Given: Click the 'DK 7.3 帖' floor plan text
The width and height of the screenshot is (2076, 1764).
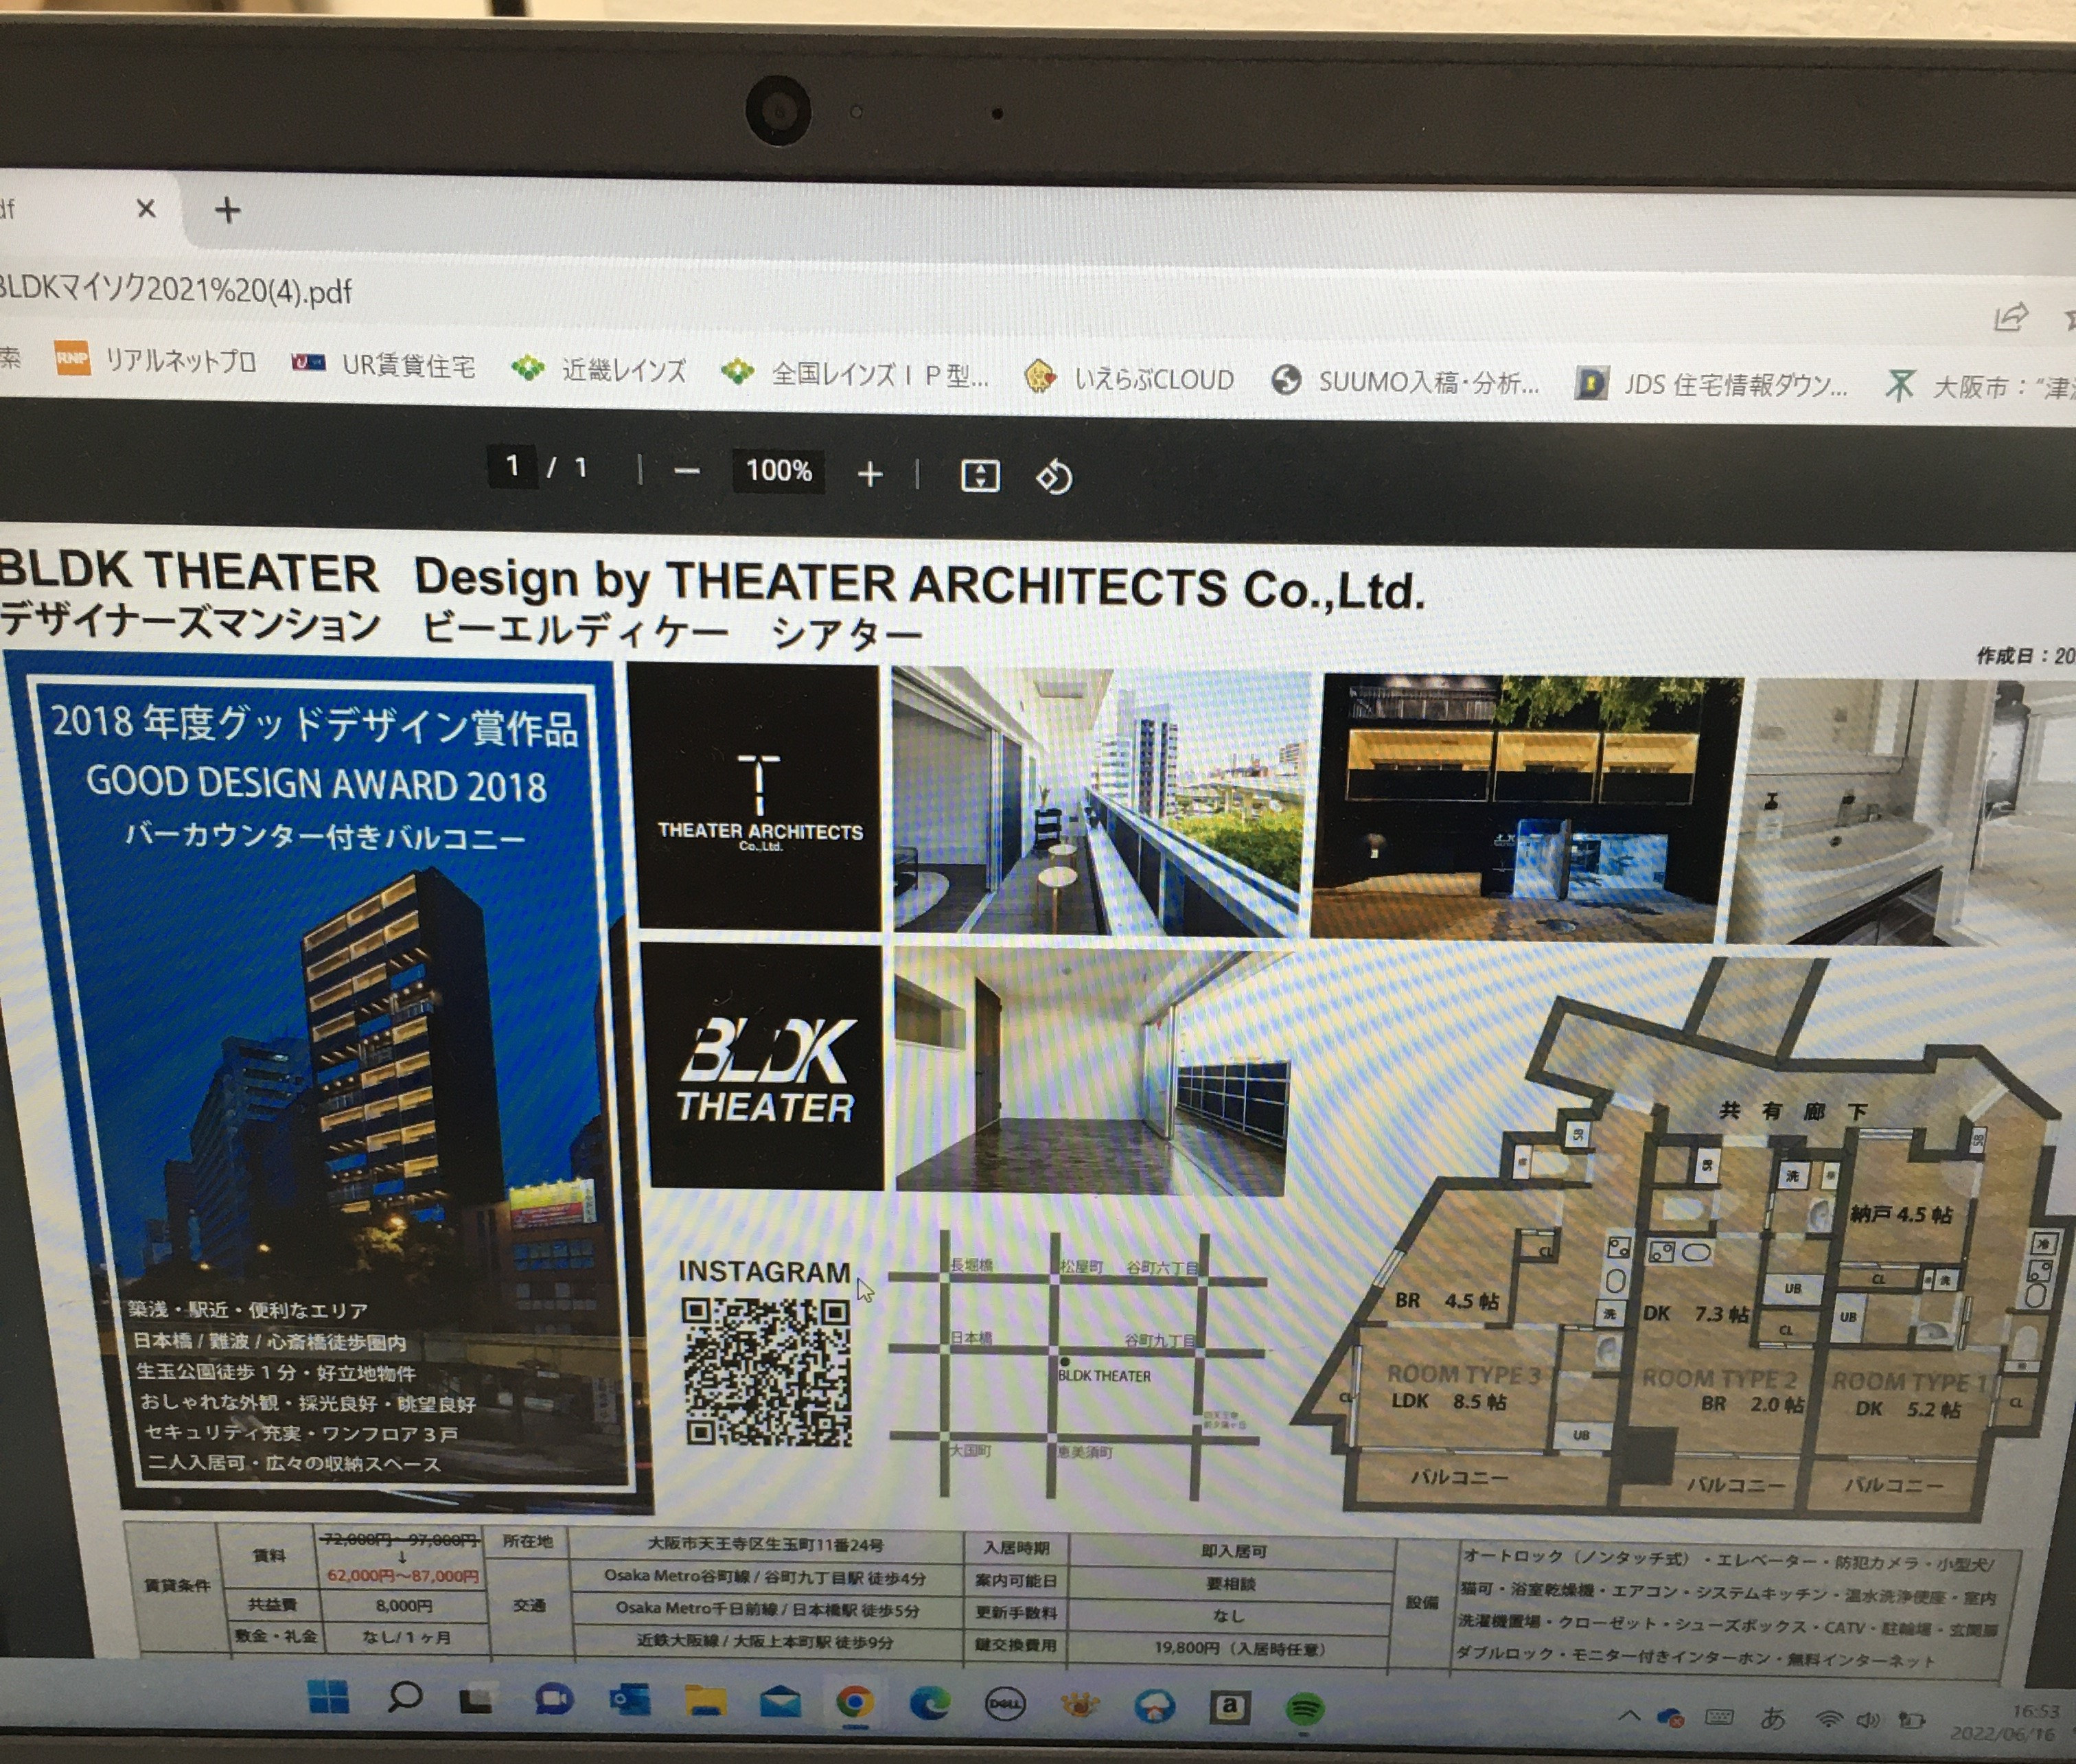Looking at the screenshot, I should coord(1695,1313).
